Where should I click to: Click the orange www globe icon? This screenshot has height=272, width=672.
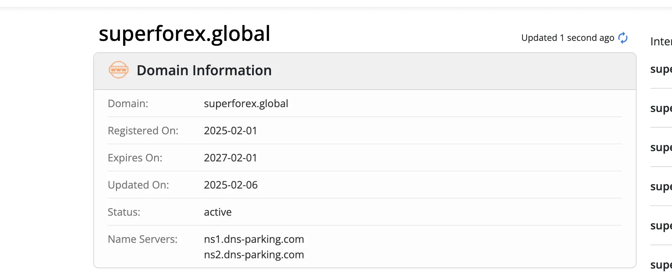point(119,70)
